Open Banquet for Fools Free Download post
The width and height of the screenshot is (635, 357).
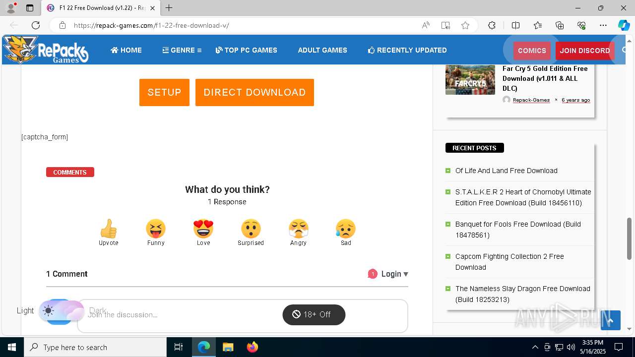coord(518,230)
